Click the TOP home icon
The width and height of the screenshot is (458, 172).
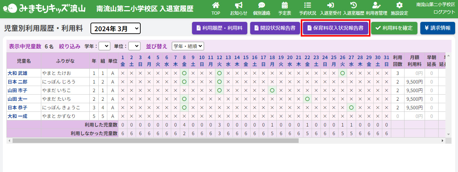(216, 6)
